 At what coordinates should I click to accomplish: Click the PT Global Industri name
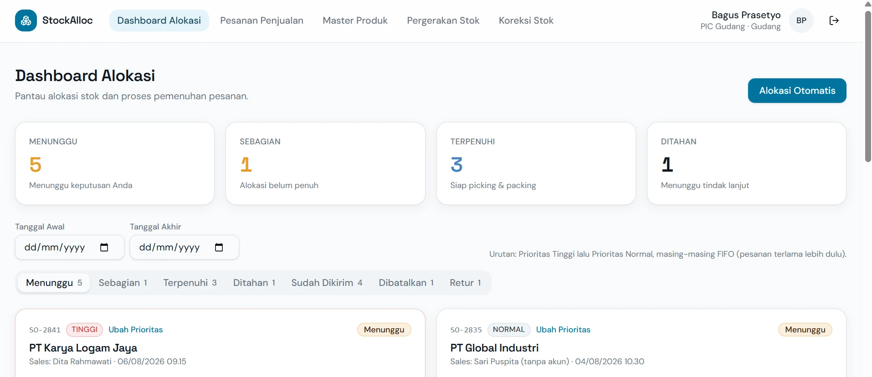[494, 348]
